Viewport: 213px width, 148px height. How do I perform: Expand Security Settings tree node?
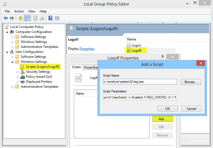pyautogui.click(x=18, y=72)
